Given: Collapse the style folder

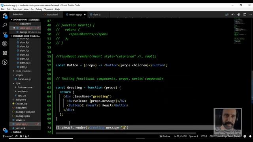Looking at the screenshot, I should tap(25, 83).
